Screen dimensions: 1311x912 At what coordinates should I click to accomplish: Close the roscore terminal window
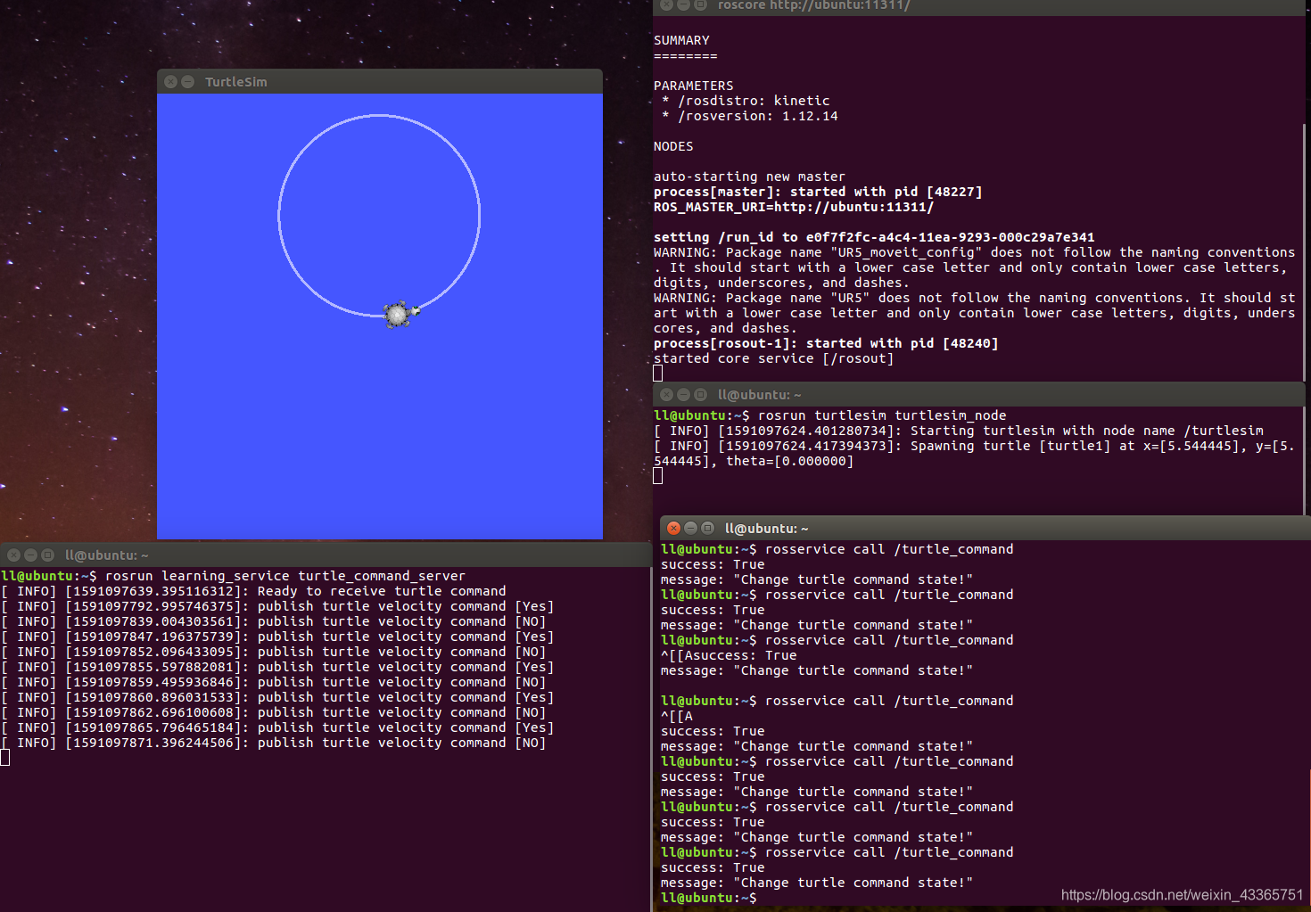tap(666, 5)
